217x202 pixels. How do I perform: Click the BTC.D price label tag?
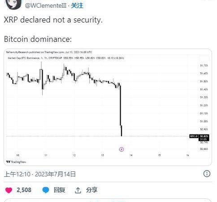click(x=194, y=136)
